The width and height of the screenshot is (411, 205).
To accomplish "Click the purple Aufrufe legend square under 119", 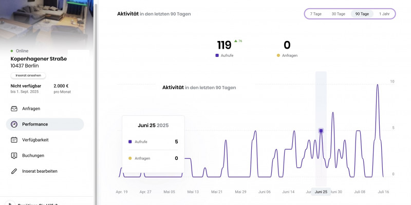I will (217, 55).
